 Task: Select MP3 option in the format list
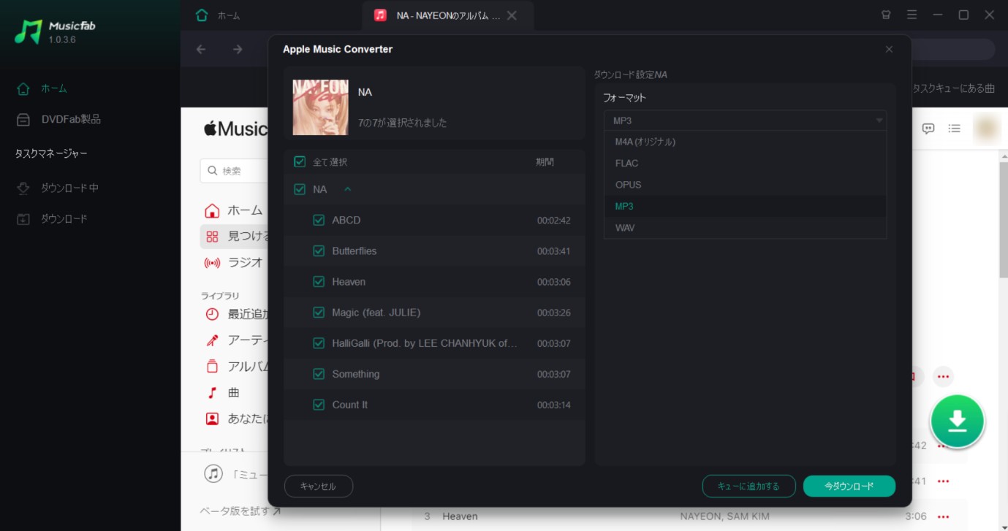pyautogui.click(x=745, y=206)
